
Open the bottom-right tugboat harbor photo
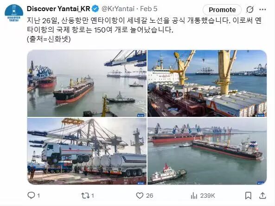click(207, 151)
